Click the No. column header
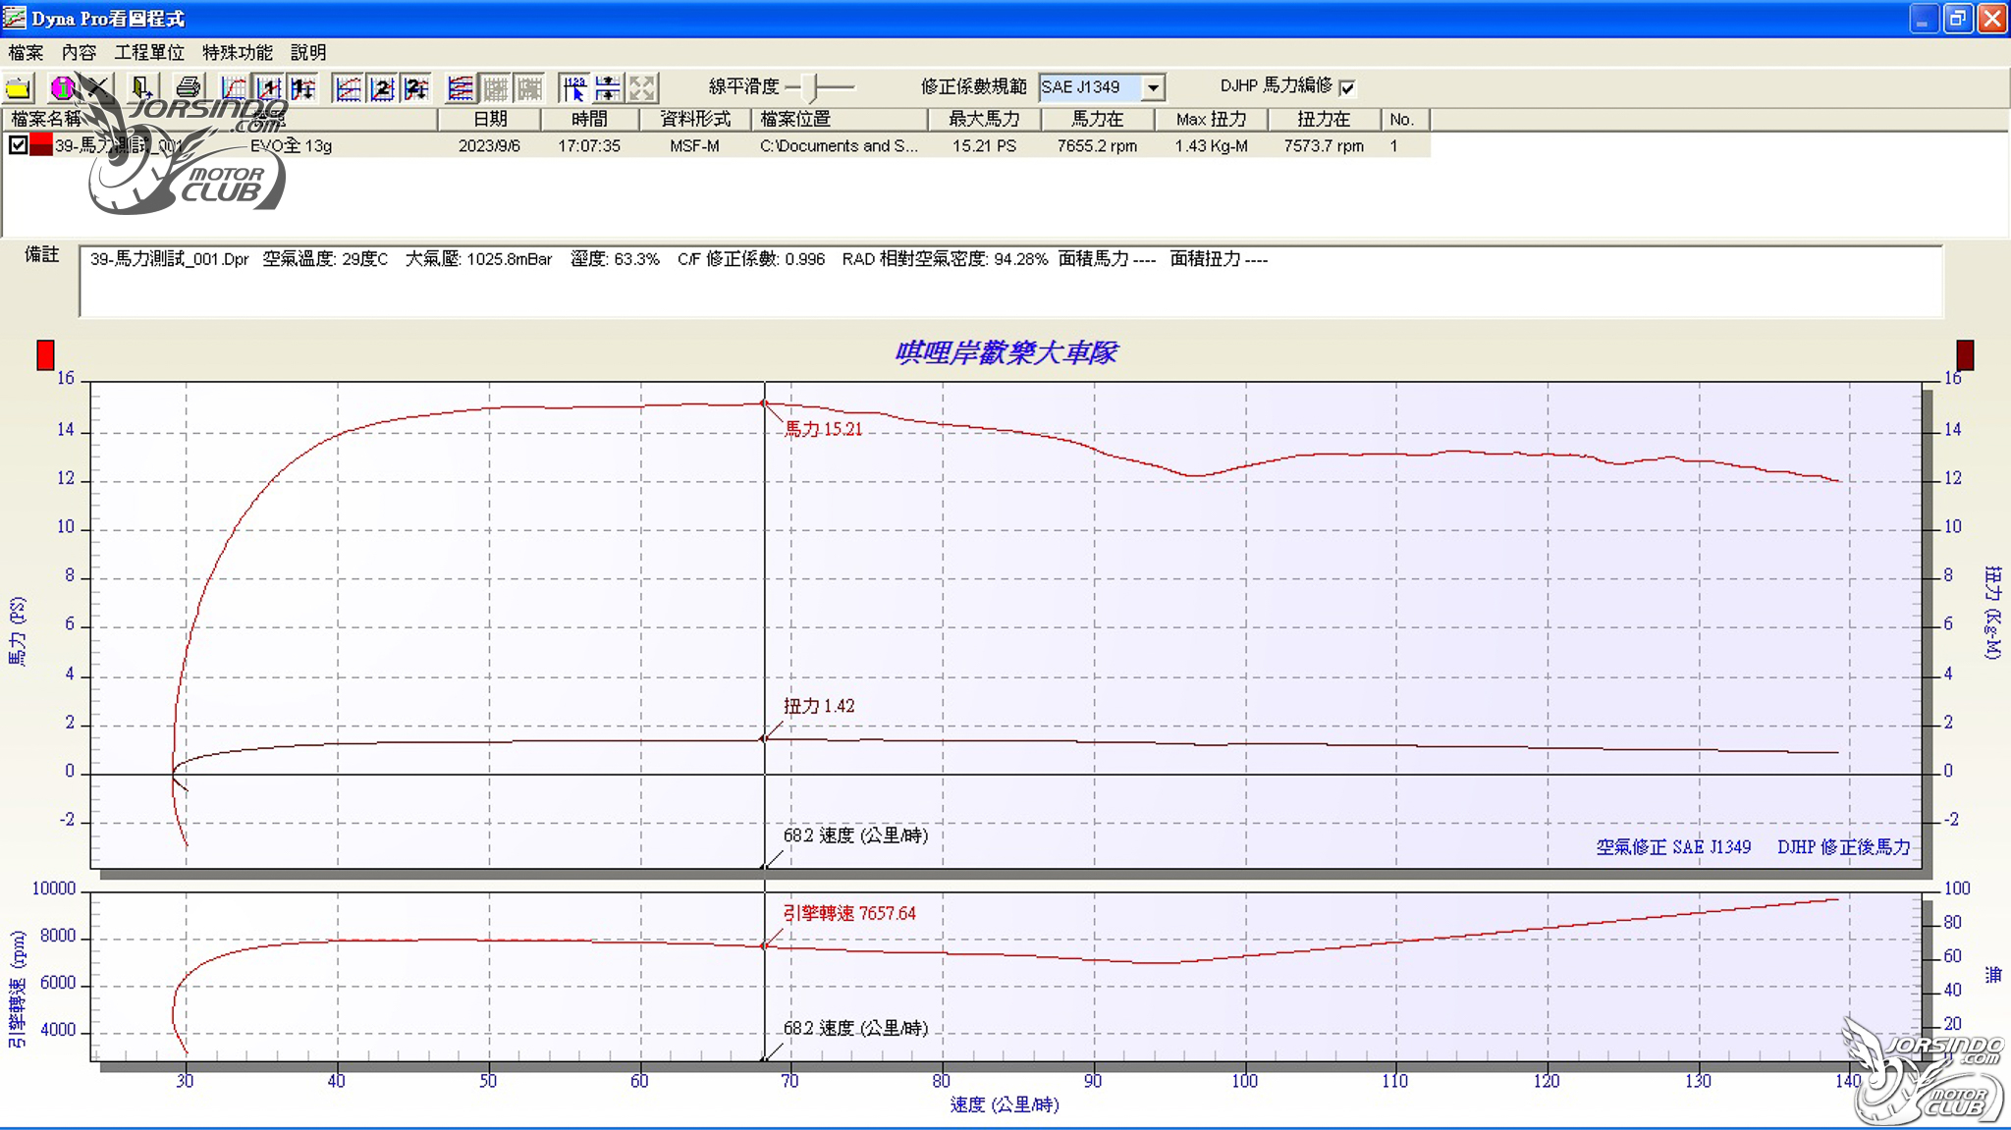The image size is (2011, 1130). pos(1404,119)
